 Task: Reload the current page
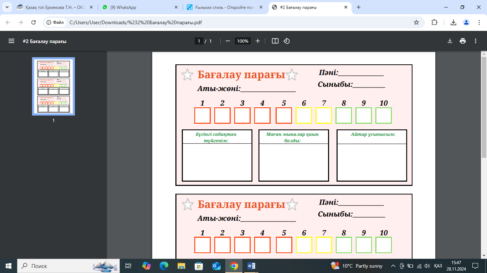click(x=34, y=22)
